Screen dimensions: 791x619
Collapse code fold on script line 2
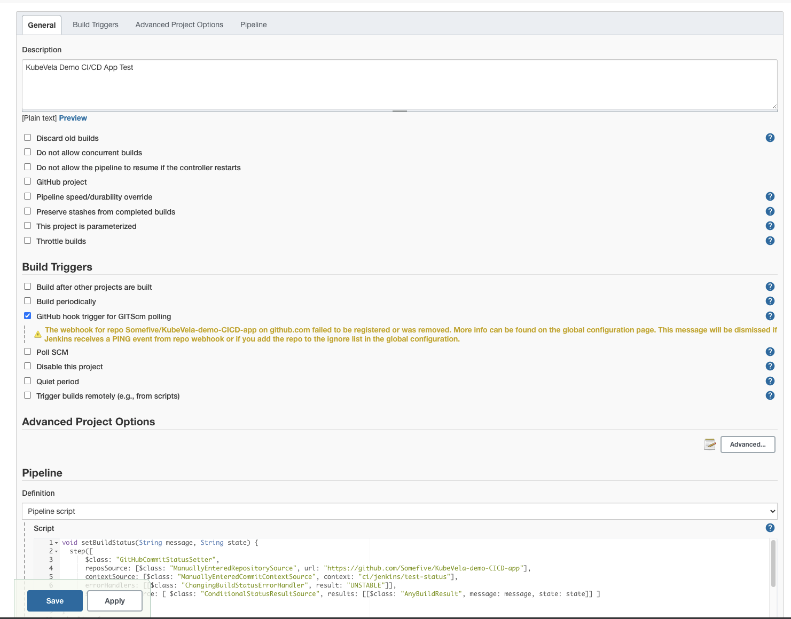click(57, 551)
